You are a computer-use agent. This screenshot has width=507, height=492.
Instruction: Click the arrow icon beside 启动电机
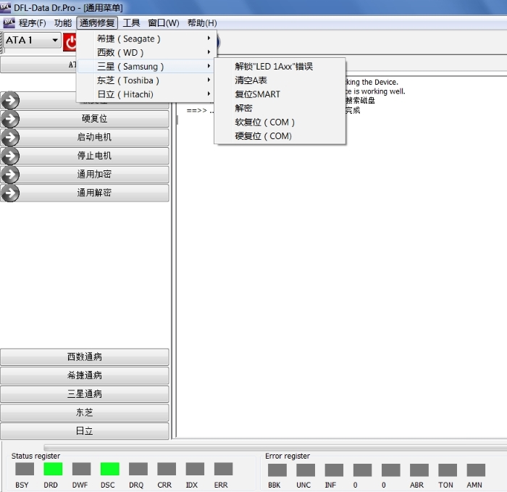pos(11,137)
